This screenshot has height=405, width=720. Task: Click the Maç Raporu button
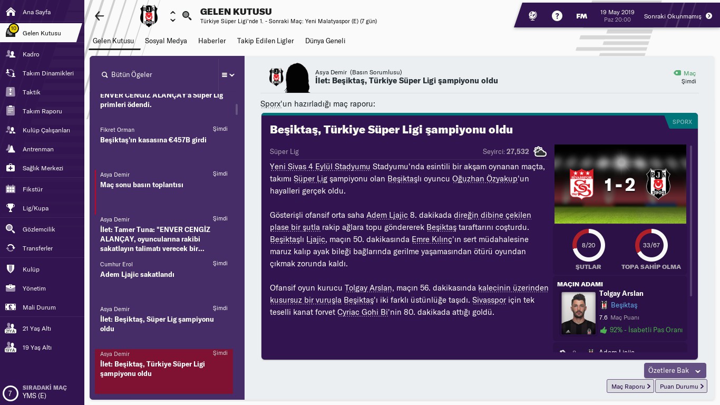[x=630, y=387]
